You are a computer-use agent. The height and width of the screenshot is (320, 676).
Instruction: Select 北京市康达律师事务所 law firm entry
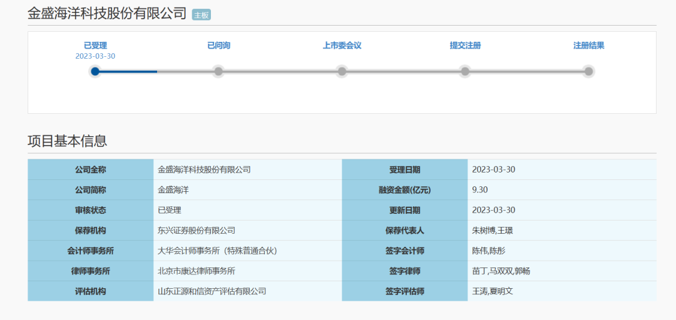197,271
